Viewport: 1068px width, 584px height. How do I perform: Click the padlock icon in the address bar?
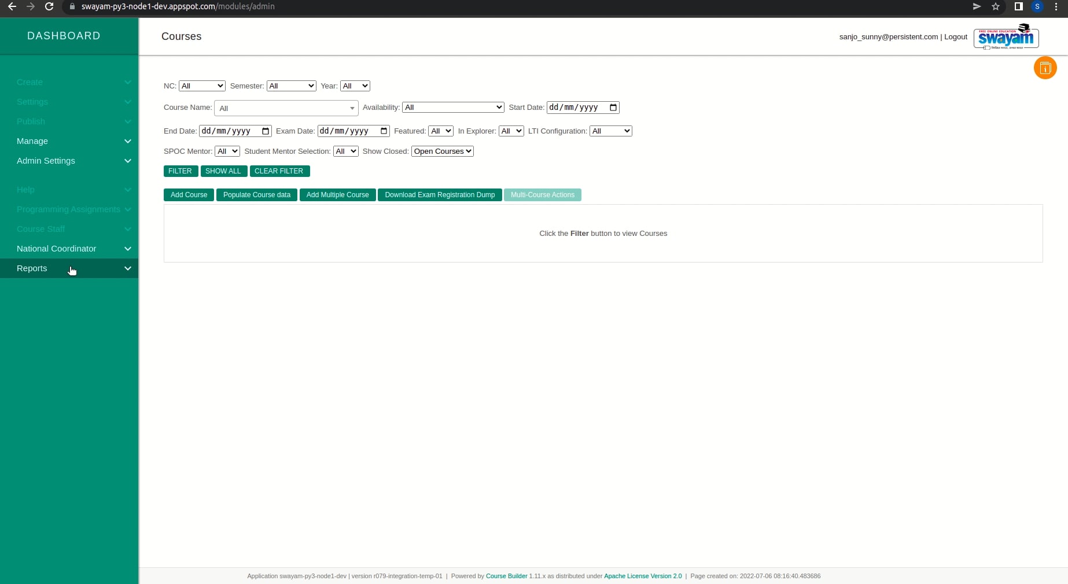coord(72,7)
